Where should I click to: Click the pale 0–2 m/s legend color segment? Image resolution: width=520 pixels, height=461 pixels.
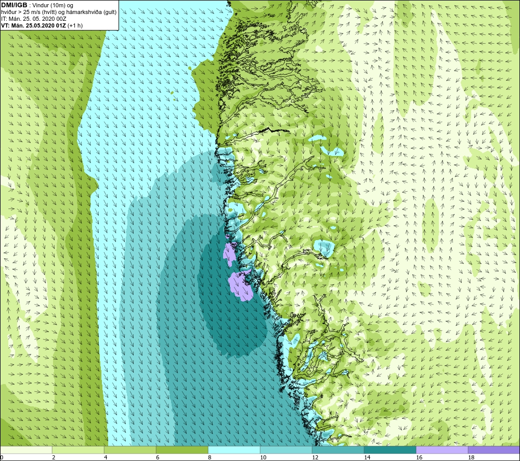[x=26, y=450]
